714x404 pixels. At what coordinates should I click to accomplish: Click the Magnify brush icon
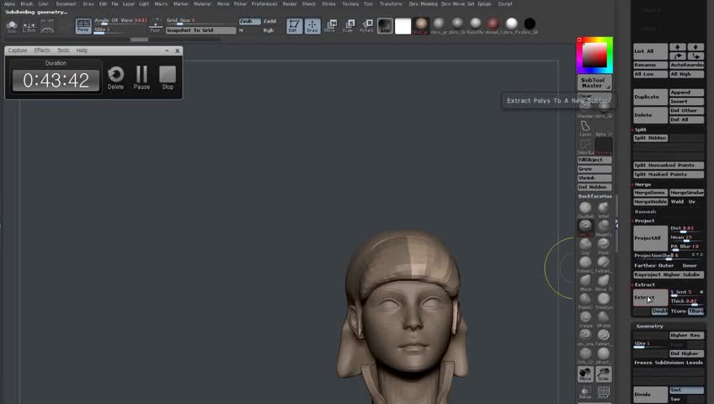tap(604, 226)
